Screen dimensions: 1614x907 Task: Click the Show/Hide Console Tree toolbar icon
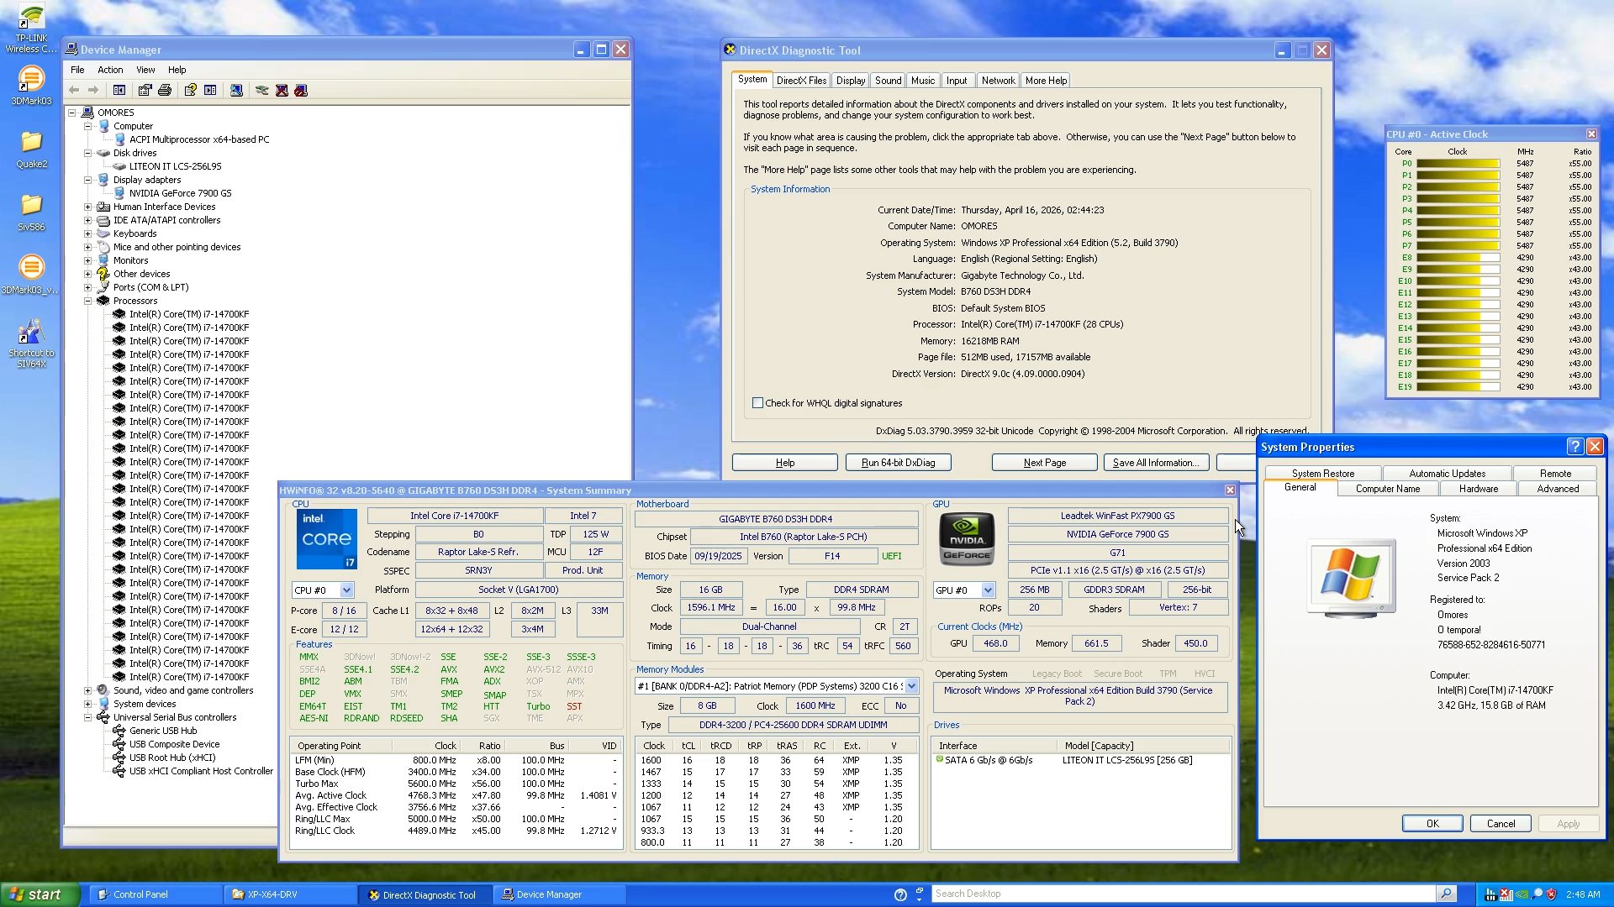click(x=119, y=90)
